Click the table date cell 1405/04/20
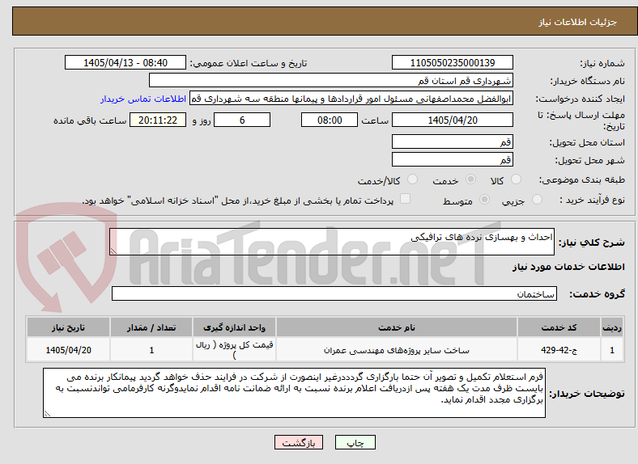The width and height of the screenshot is (638, 464). [x=68, y=350]
